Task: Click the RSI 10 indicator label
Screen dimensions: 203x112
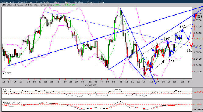Action: [x=7, y=91]
